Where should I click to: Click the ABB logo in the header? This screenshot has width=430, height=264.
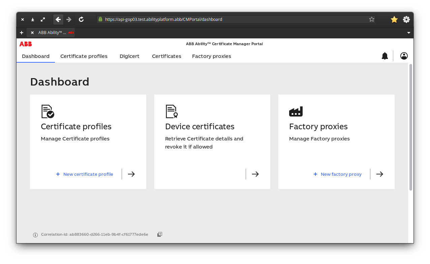pos(26,44)
